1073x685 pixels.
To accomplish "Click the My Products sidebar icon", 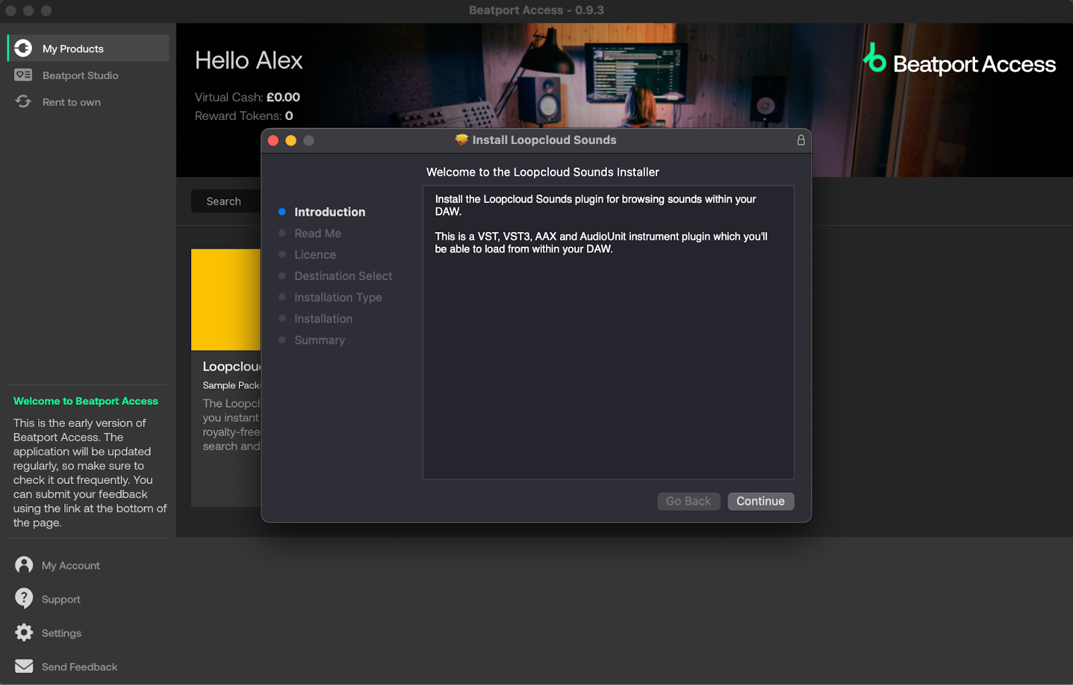I will 23,48.
